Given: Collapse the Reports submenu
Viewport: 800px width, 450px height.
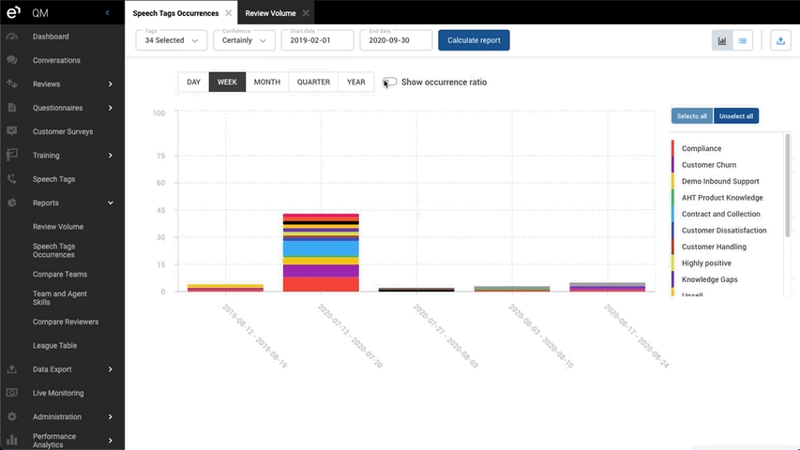Looking at the screenshot, I should [x=111, y=203].
